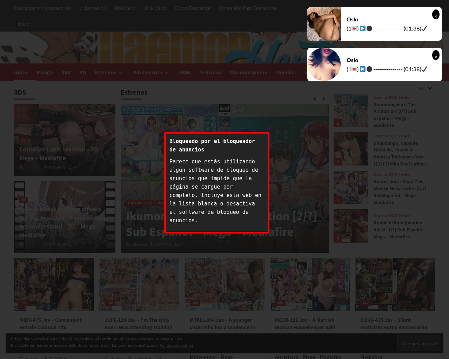Click Iniciar sesión in the top bar
The height and width of the screenshot is (359, 449).
92,8
